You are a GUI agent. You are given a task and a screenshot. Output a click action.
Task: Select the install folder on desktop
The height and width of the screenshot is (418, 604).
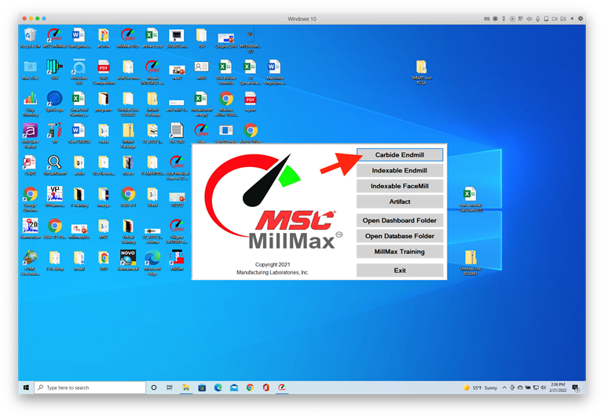click(79, 260)
